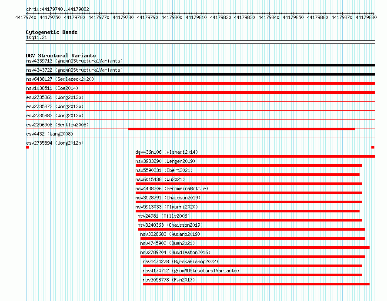The image size is (387, 301).
Task: Click nsv5474278 (ByrskaBishop2022) label
Action: tap(180, 261)
